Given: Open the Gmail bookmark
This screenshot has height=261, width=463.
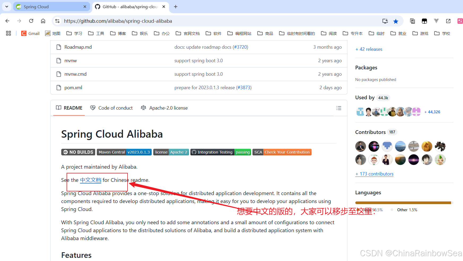Looking at the screenshot, I should click(30, 33).
